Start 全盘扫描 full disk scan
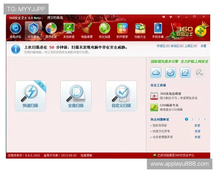 pos(76,96)
